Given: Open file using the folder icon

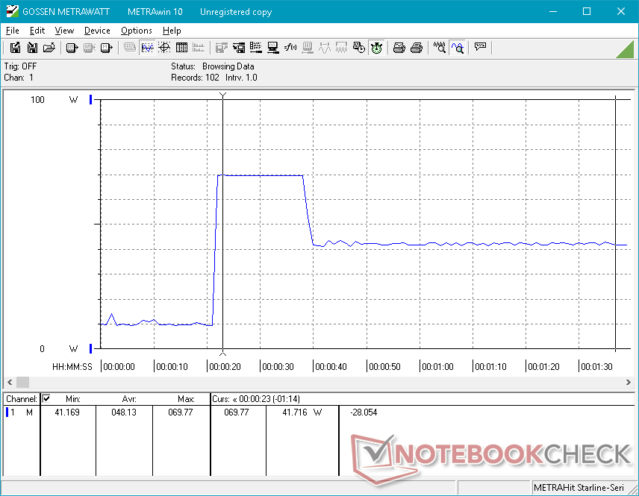Looking at the screenshot, I should (x=49, y=48).
